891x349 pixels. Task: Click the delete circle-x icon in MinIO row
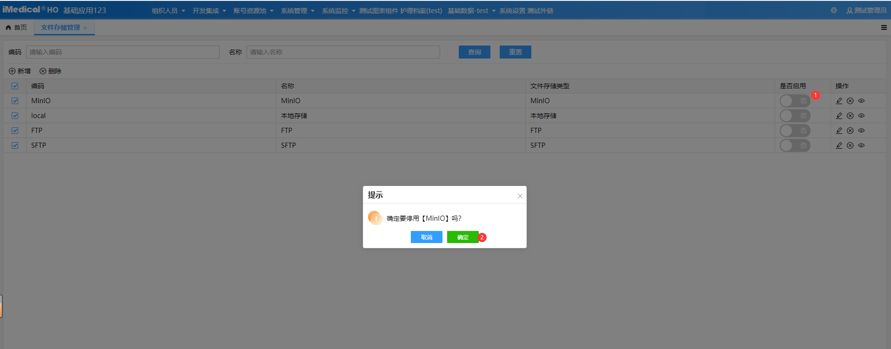coord(850,101)
